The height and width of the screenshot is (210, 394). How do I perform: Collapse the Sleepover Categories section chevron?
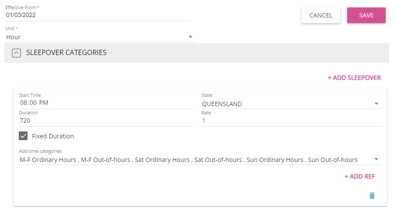coord(16,53)
